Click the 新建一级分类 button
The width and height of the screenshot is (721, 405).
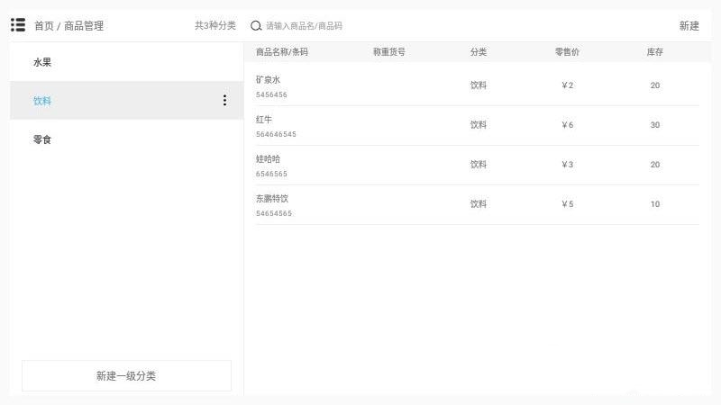[x=126, y=375]
